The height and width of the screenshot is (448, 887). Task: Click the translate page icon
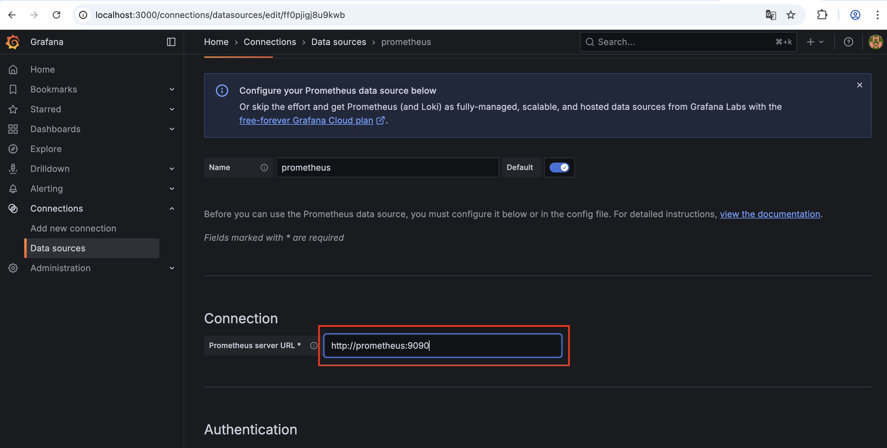tap(771, 15)
